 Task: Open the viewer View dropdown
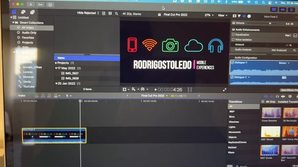coord(223,15)
